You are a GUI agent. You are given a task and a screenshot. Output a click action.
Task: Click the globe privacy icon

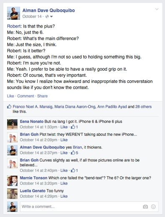pyautogui.click(x=47, y=16)
